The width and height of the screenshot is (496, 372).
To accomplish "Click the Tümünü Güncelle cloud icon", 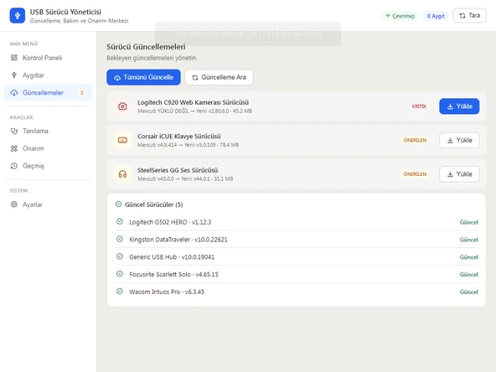I will tap(117, 77).
